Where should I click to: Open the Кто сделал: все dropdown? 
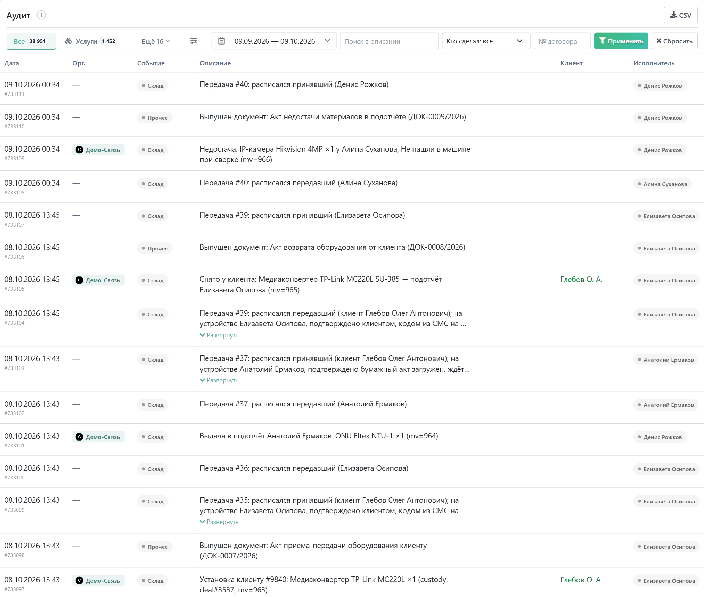(x=486, y=41)
